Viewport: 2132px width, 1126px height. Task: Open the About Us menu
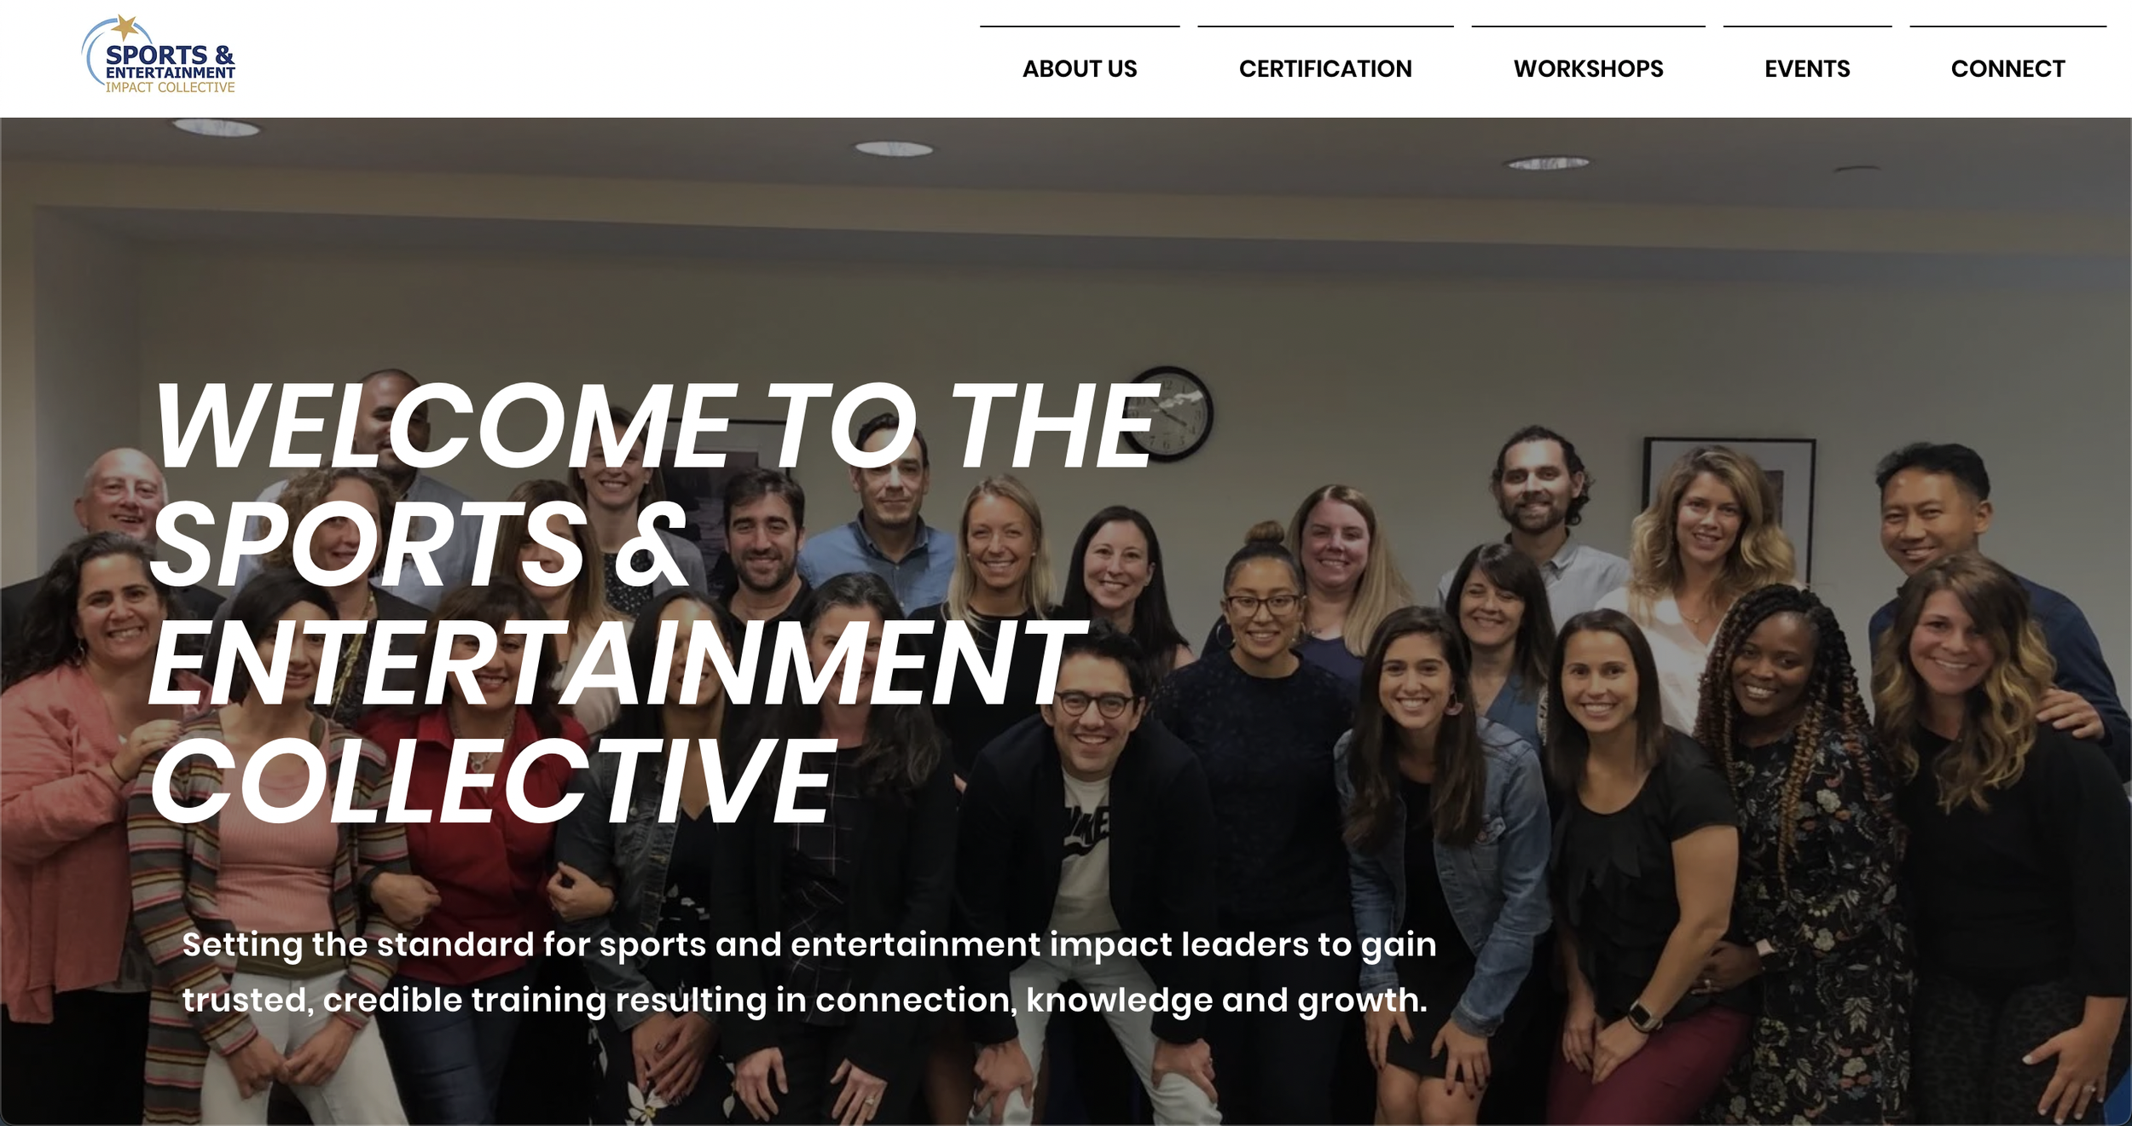coord(1080,68)
